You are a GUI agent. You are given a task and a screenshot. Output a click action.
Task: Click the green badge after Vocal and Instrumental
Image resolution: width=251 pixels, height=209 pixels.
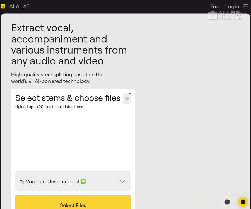click(83, 181)
